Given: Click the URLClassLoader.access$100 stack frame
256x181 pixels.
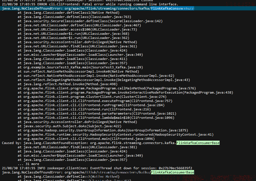Looking at the screenshot, I should (77, 29).
